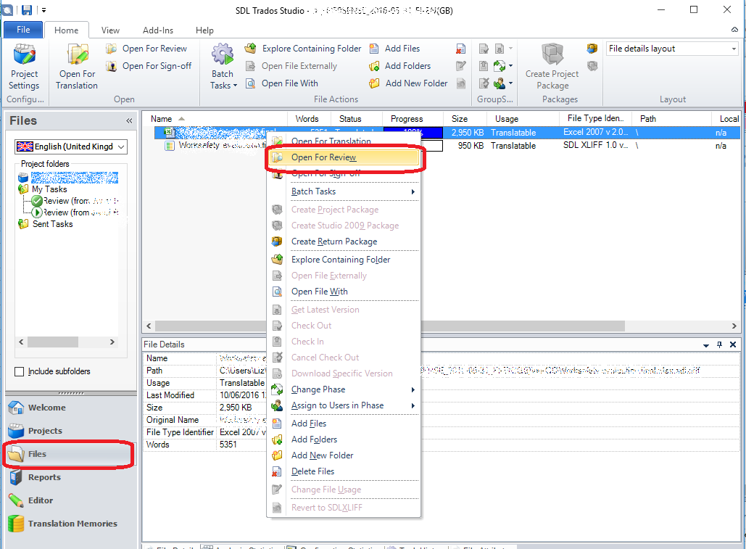
Task: Click the Project Settings icon in ribbon
Action: click(x=24, y=57)
